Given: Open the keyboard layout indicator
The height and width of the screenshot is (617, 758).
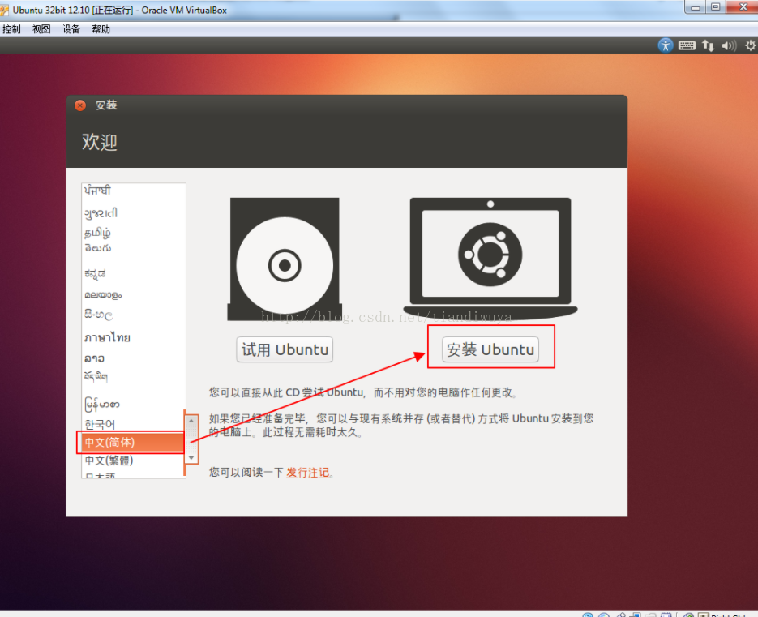Looking at the screenshot, I should tap(687, 45).
